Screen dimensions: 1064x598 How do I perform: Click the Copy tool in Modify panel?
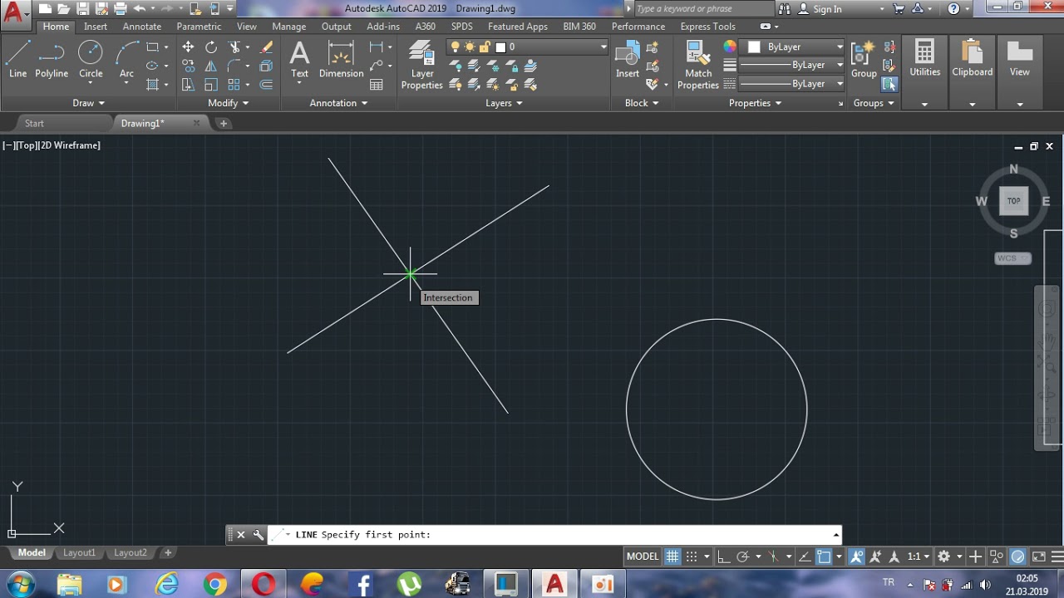point(188,66)
